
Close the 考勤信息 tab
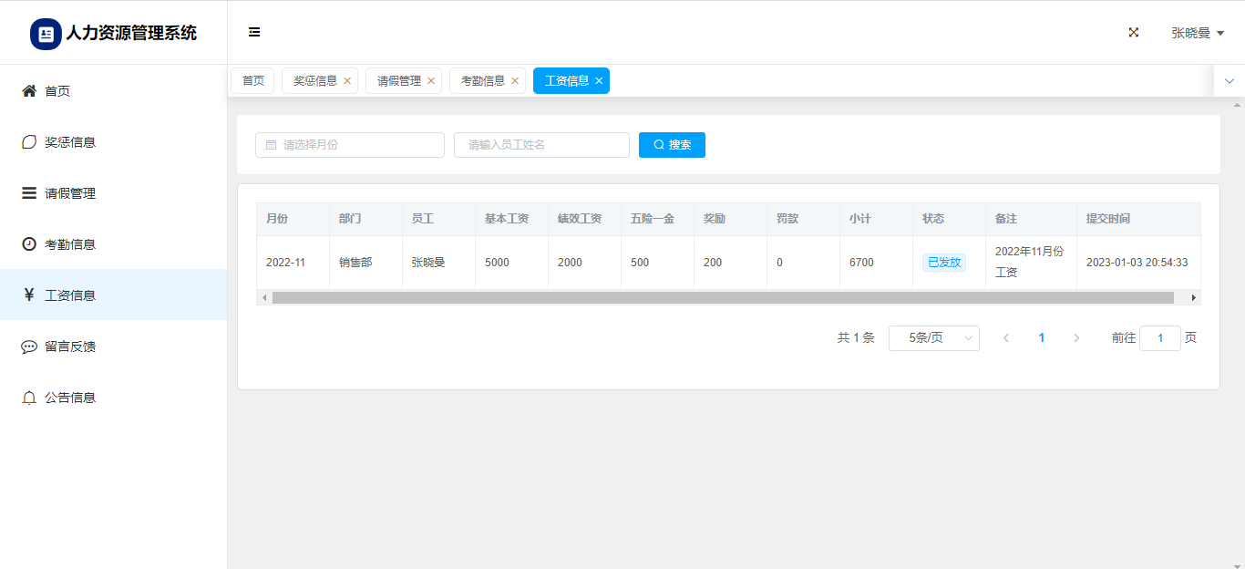(515, 81)
